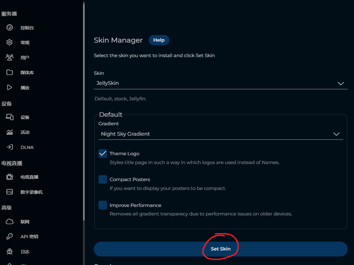This screenshot has height=265, width=354.
Task: Click the key icon for API 密钥
Action: tap(9, 237)
